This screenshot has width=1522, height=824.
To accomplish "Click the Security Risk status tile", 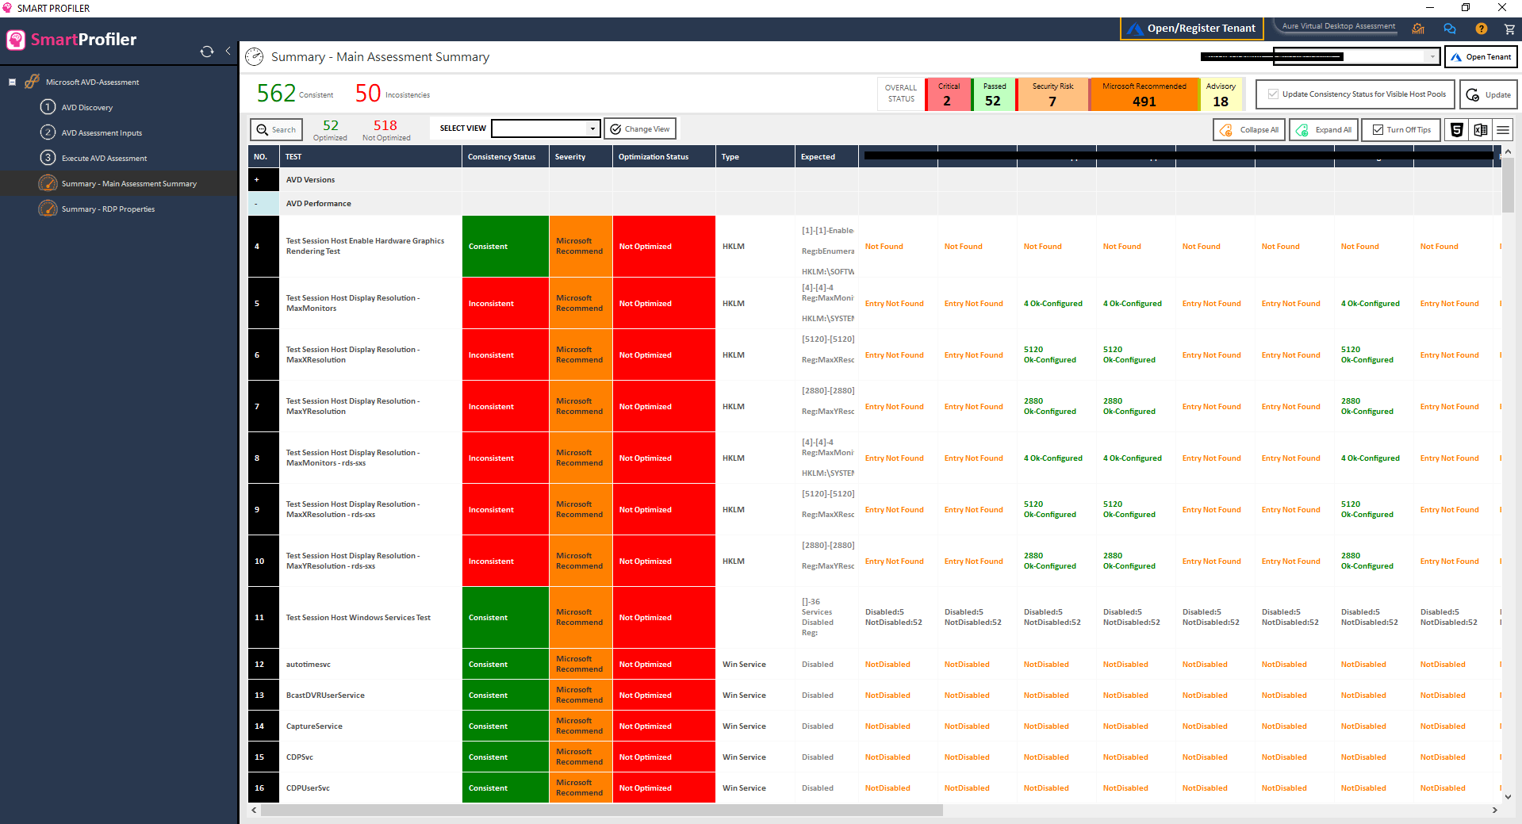I will click(1052, 94).
